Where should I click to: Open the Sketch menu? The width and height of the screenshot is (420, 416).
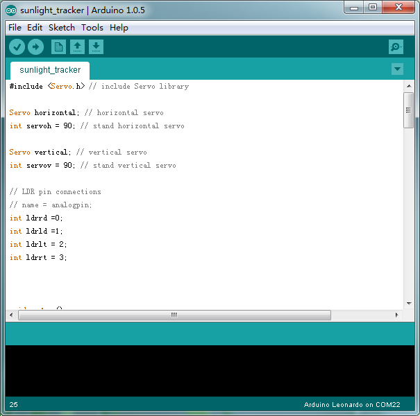pos(62,28)
